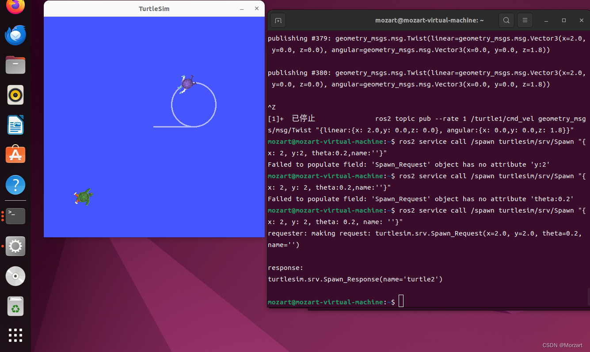
Task: Open Settings gear in the dock
Action: point(15,246)
